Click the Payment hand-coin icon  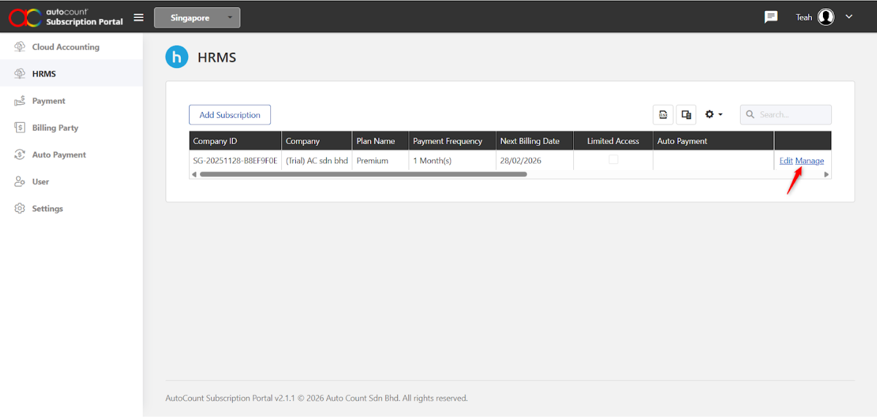[x=20, y=101]
